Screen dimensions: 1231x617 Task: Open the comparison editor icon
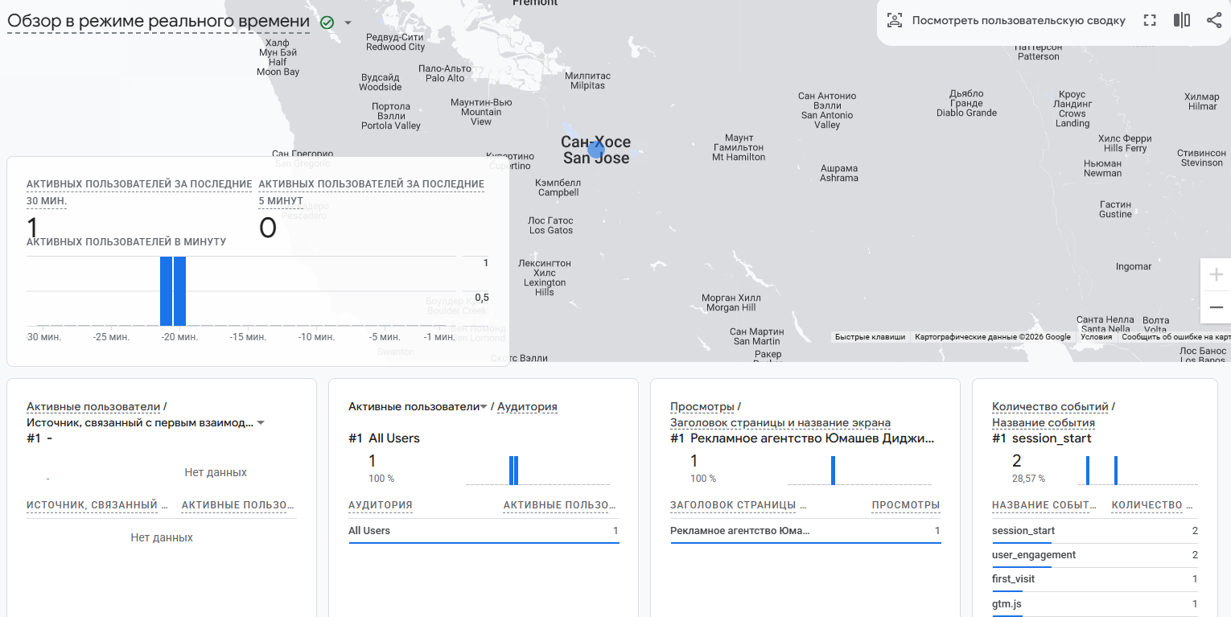1182,21
